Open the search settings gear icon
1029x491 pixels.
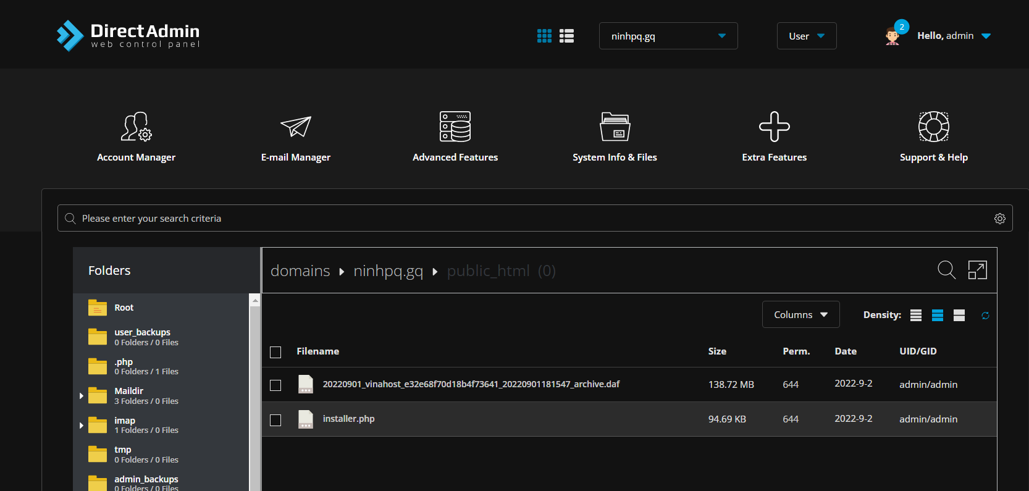999,219
